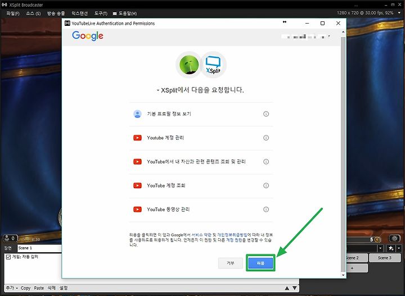The width and height of the screenshot is (405, 296).
Task: Click YouTube icon next to YouTube 계정 조회
Action: [x=137, y=185]
